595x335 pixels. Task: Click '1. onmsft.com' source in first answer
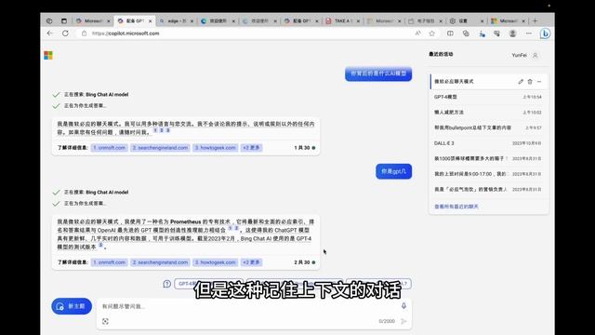(x=110, y=148)
